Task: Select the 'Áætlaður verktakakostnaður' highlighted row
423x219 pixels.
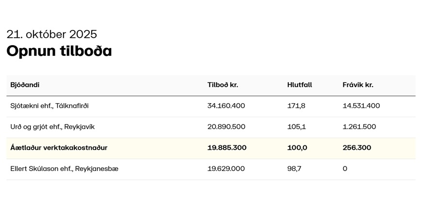Action: click(x=59, y=148)
